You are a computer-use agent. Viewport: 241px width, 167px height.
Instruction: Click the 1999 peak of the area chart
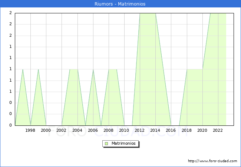pyautogui.click(x=38, y=69)
